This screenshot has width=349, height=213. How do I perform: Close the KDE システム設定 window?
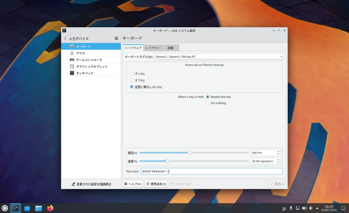(285, 30)
